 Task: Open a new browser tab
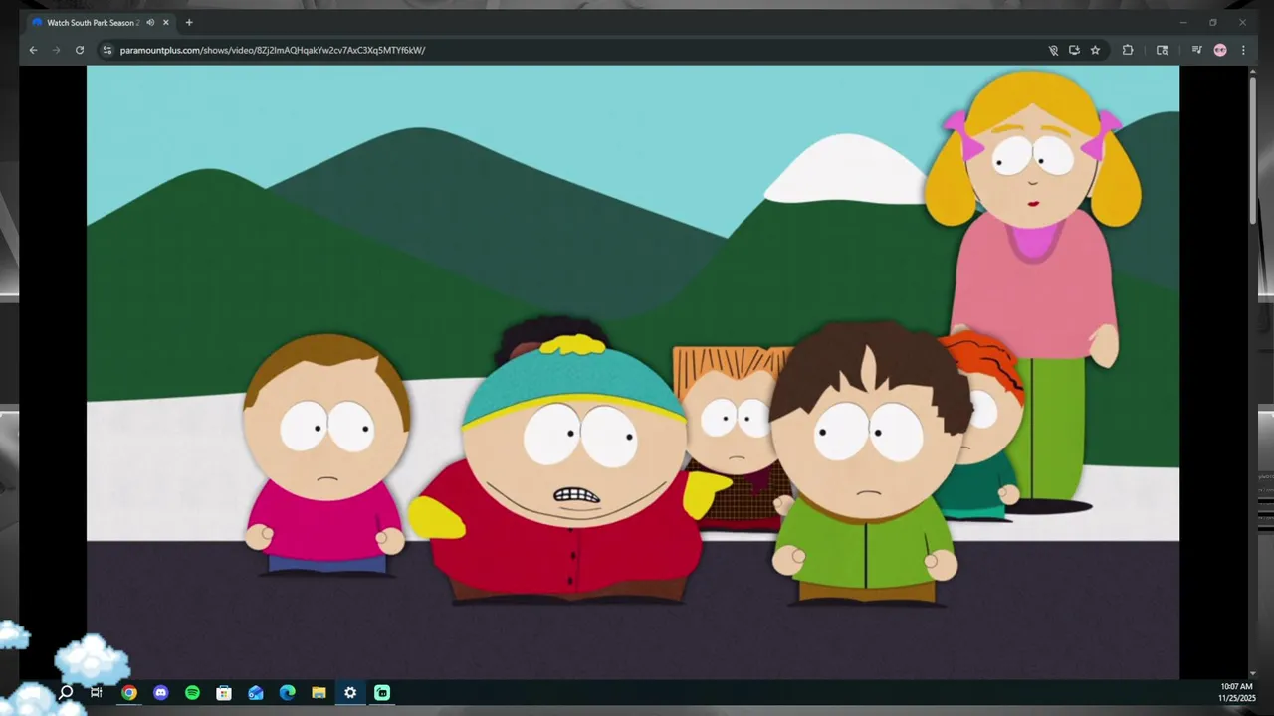click(x=189, y=22)
